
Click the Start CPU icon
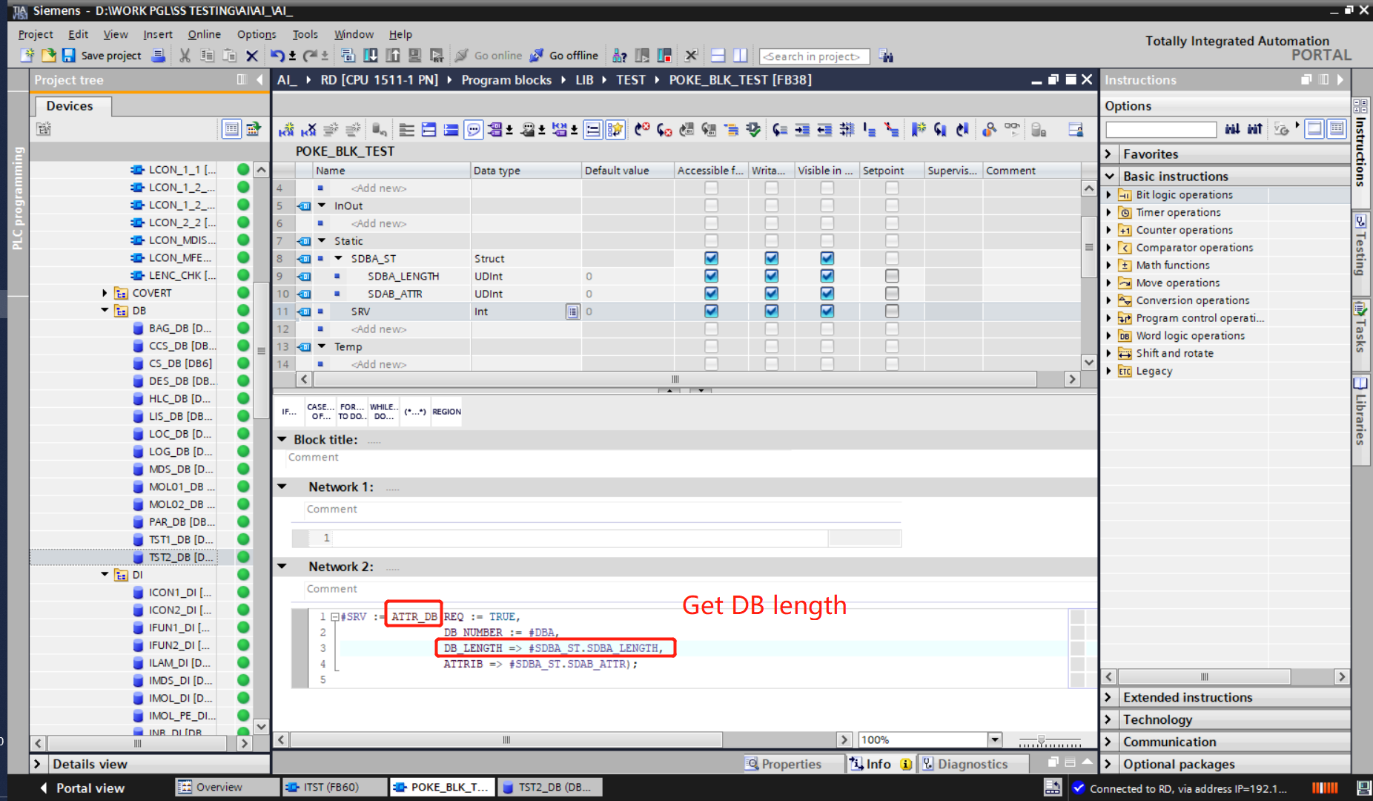tap(642, 56)
